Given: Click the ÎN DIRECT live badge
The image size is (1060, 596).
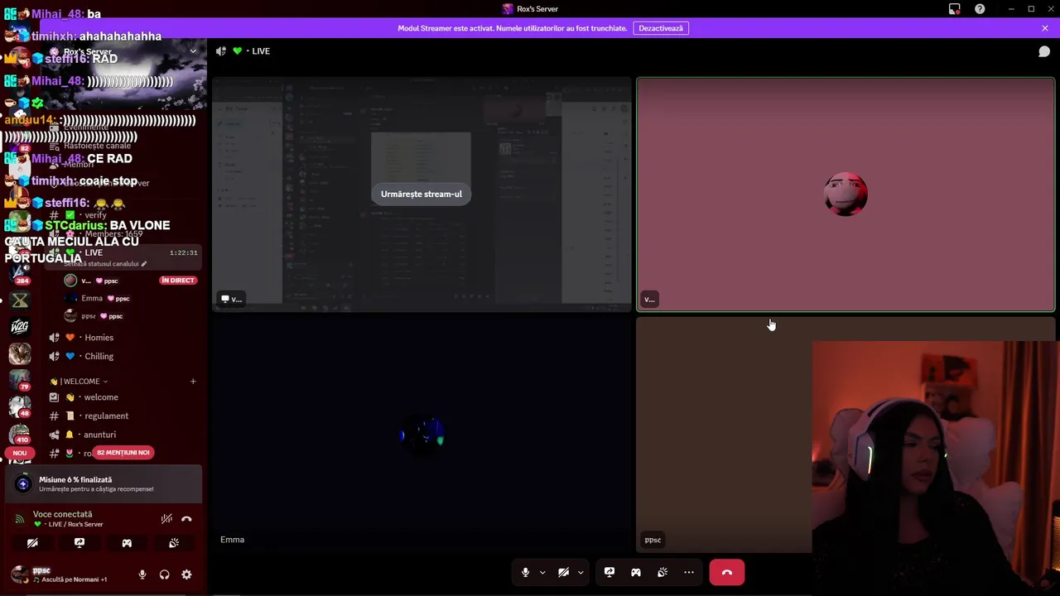Looking at the screenshot, I should coord(178,281).
